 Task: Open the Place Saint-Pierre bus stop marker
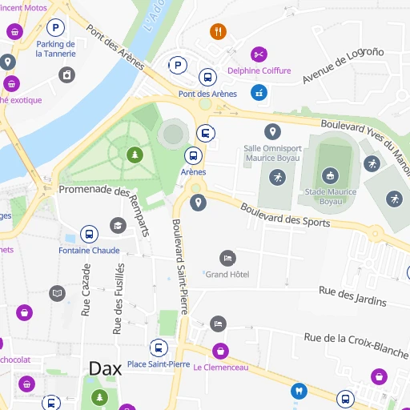159,348
